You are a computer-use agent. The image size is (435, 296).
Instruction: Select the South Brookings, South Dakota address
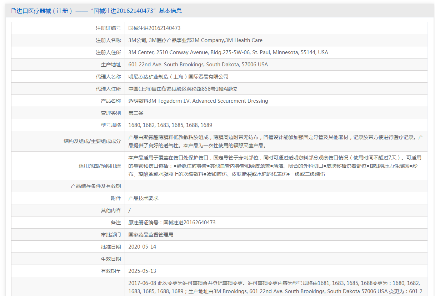coord(198,65)
